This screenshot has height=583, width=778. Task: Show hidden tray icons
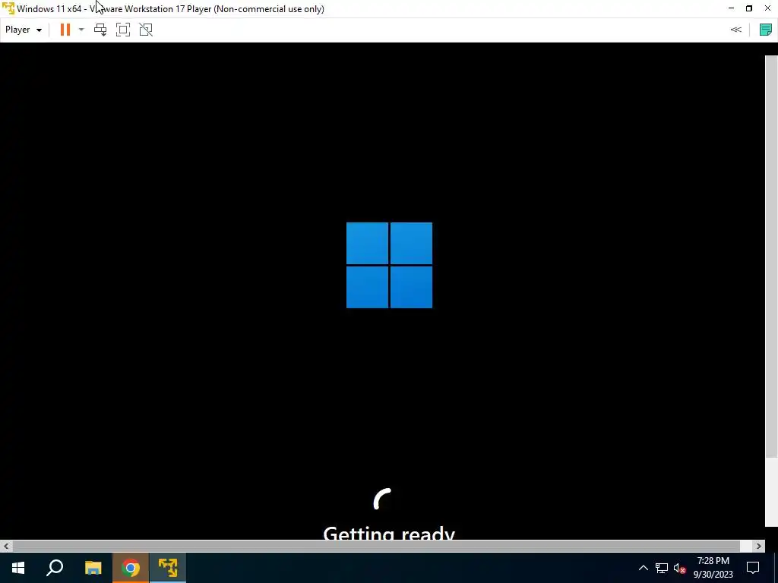point(643,568)
